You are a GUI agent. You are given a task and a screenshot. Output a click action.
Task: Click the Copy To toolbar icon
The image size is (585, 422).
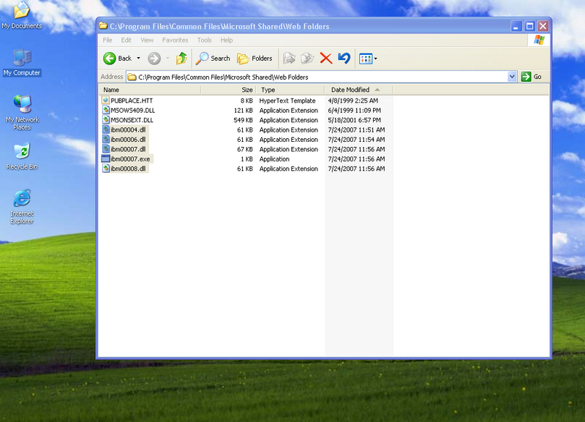pos(307,59)
